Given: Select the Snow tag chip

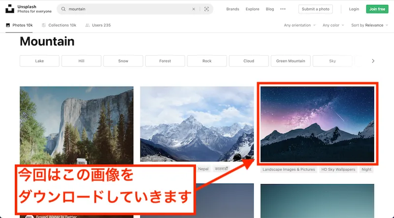Looking at the screenshot, I should click(123, 61).
